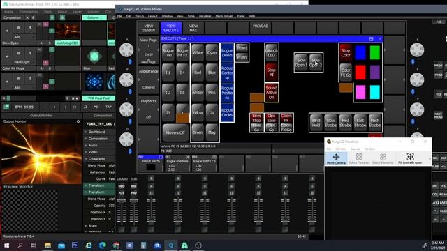Toggle Blind Hold execute button
The height and width of the screenshot is (251, 447).
[x=316, y=123]
